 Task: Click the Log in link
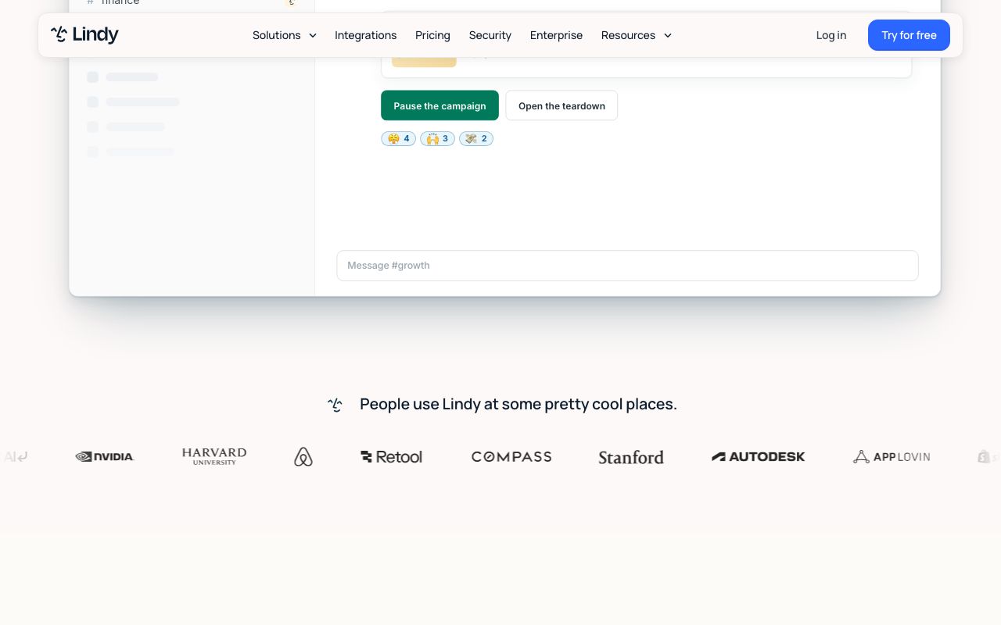pos(831,35)
